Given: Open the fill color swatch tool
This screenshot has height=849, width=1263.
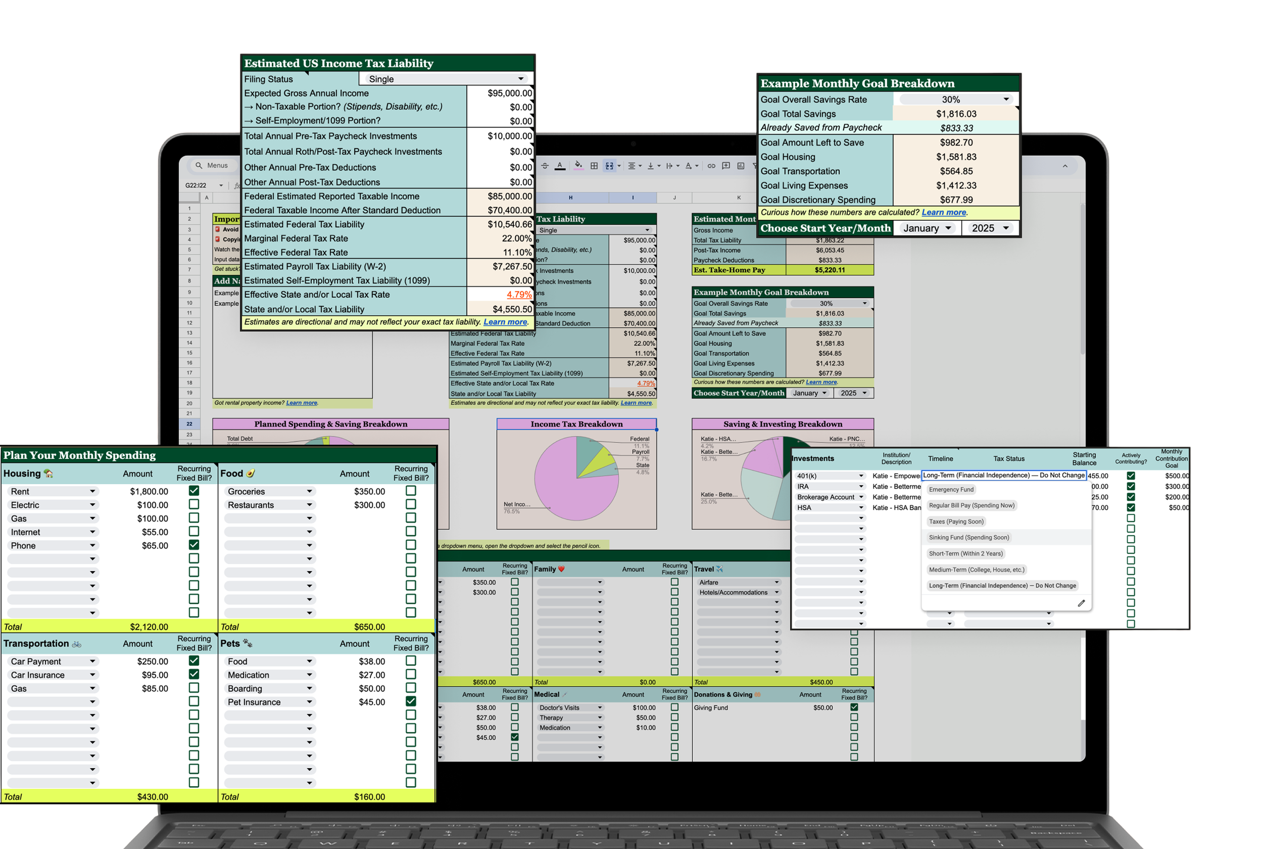Looking at the screenshot, I should click(x=578, y=166).
